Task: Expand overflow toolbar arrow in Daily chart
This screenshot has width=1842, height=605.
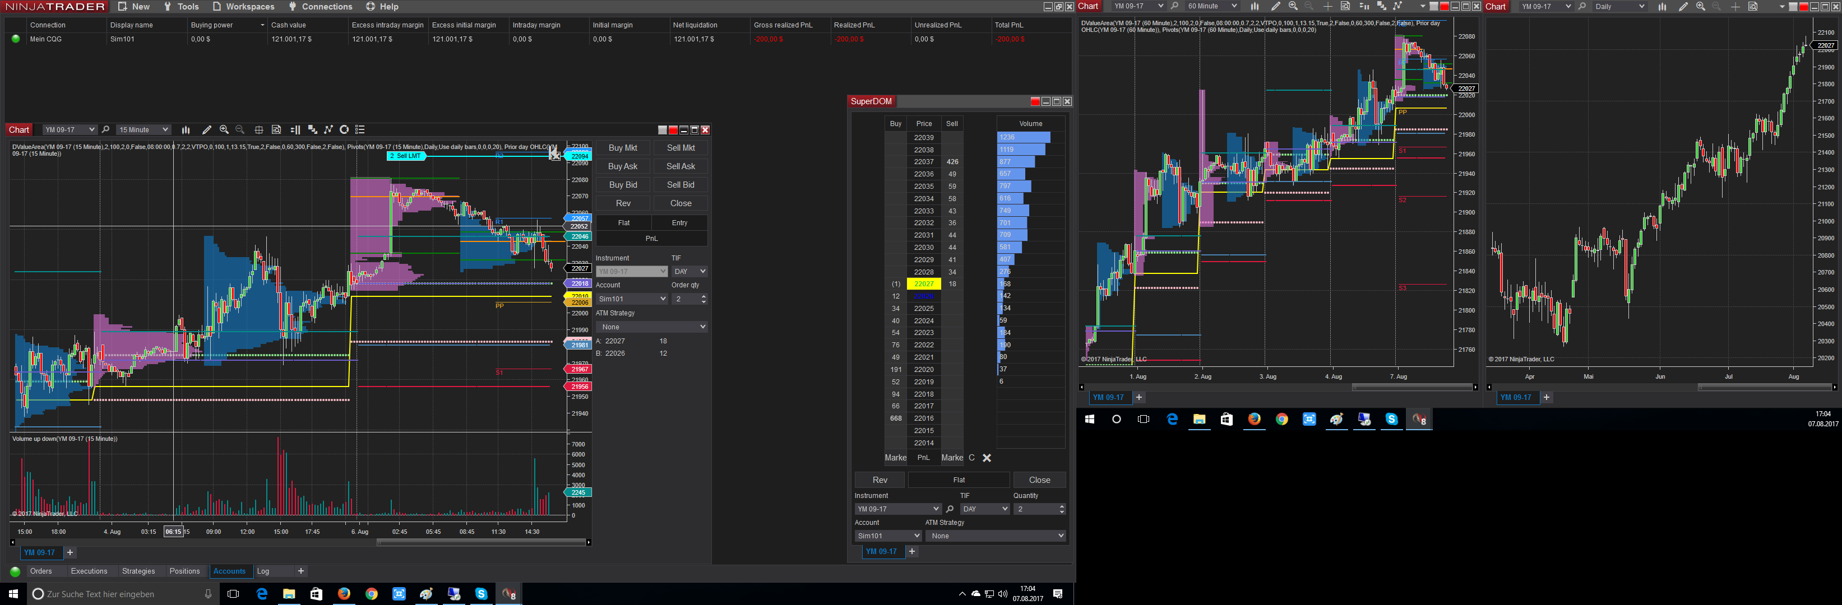Action: coord(1781,6)
